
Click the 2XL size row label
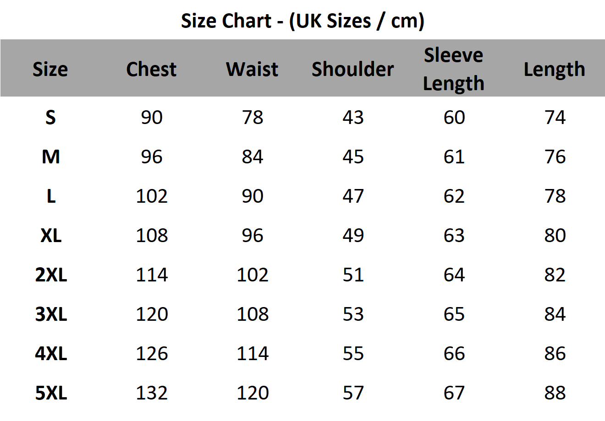coord(51,275)
